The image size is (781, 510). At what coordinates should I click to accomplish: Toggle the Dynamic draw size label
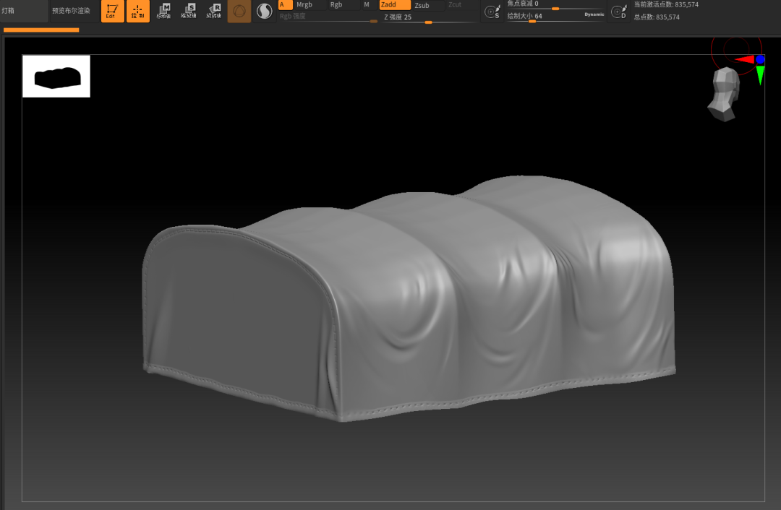pos(594,14)
